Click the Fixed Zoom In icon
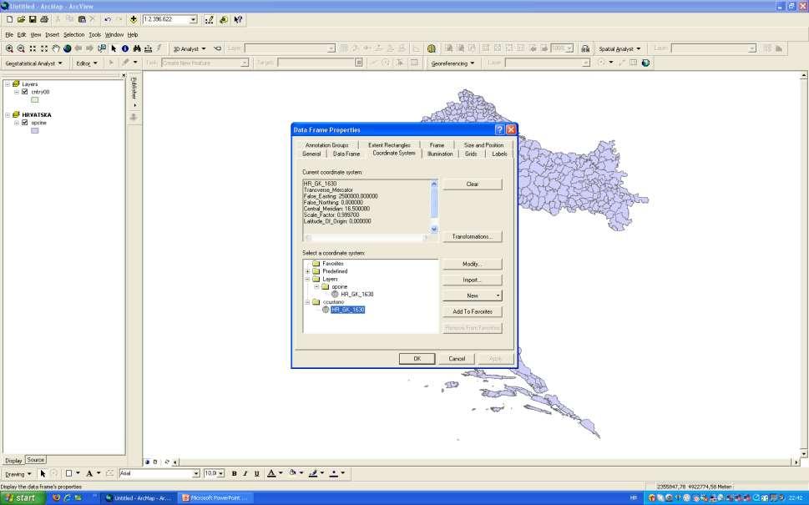 click(x=33, y=48)
